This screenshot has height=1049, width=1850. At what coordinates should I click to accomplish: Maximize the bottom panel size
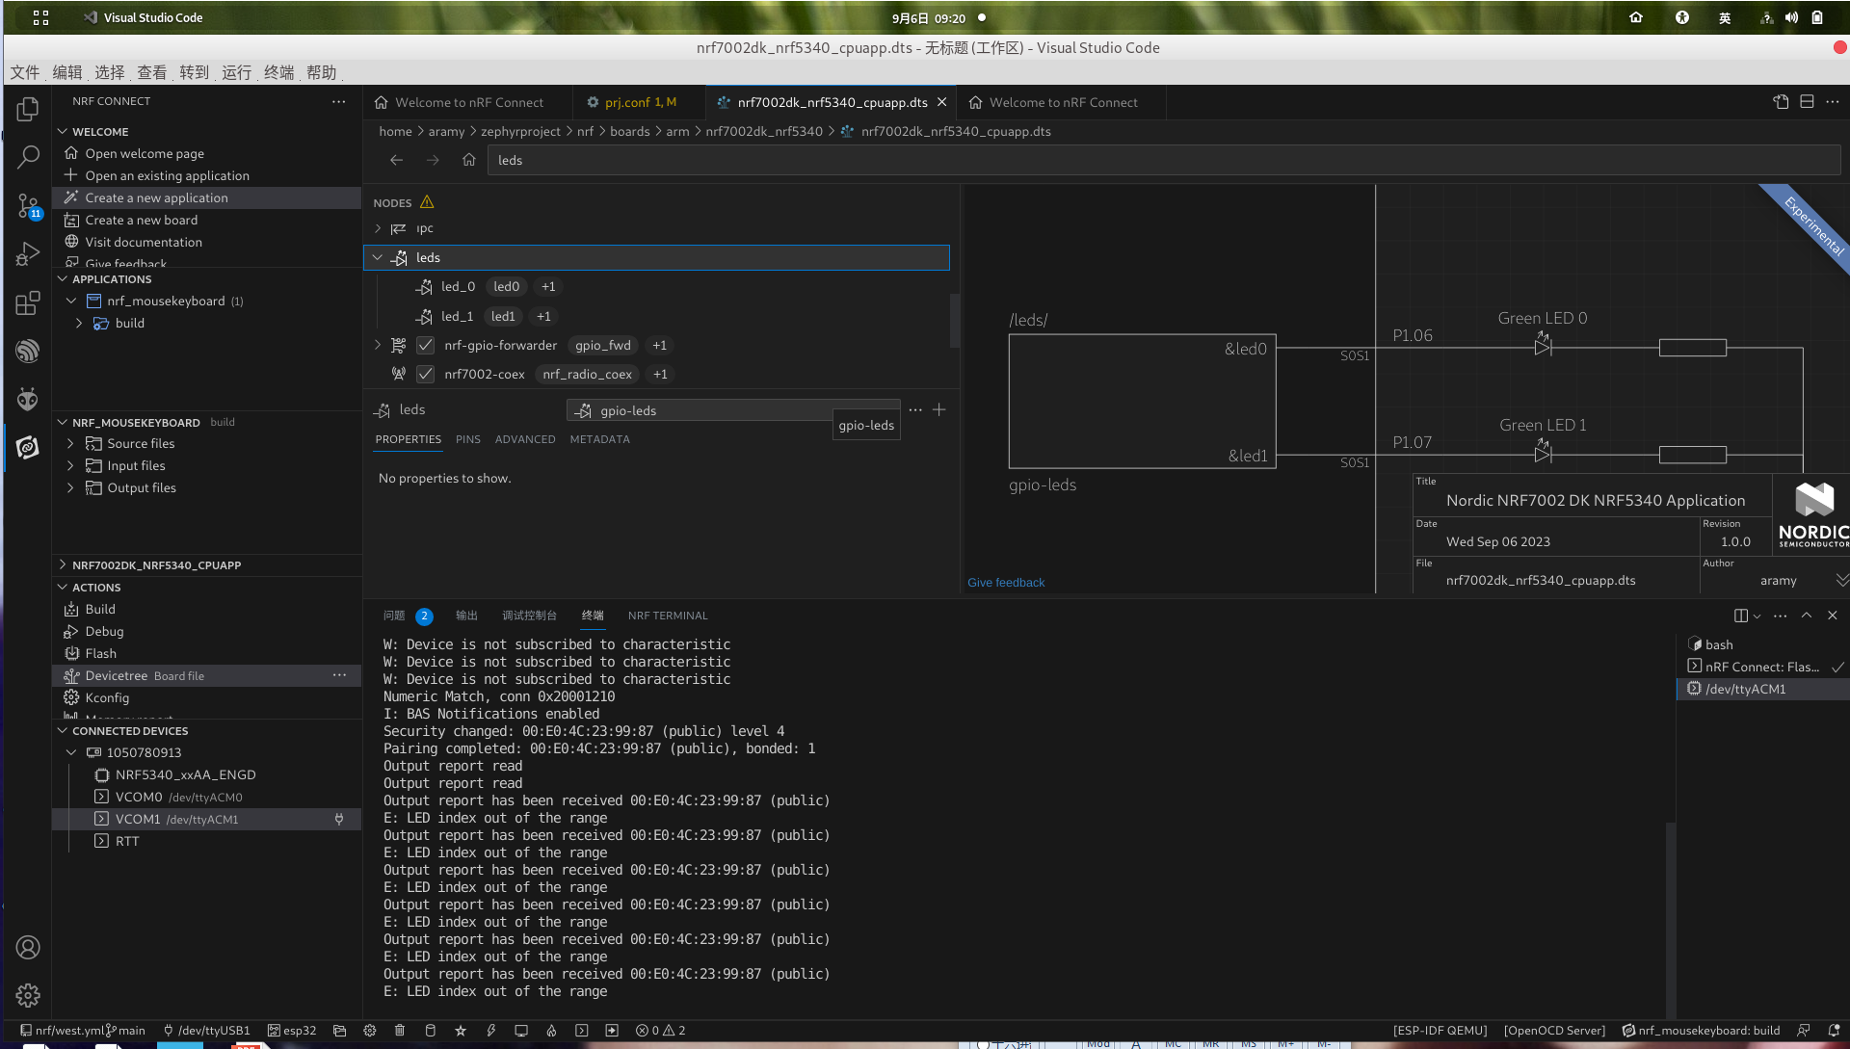[1807, 616]
